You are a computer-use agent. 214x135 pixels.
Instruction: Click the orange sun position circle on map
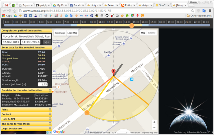tap(87, 113)
